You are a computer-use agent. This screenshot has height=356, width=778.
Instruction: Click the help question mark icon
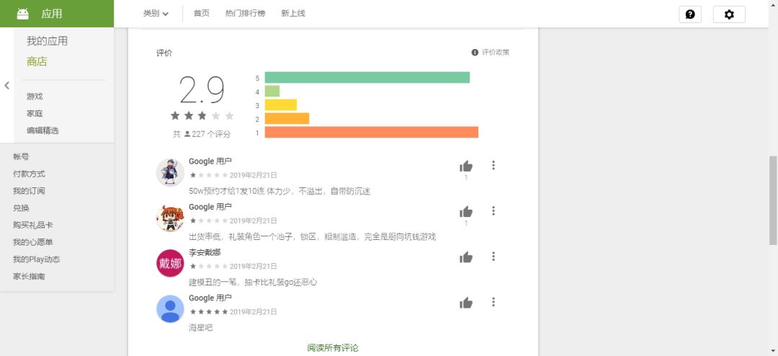[x=689, y=14]
